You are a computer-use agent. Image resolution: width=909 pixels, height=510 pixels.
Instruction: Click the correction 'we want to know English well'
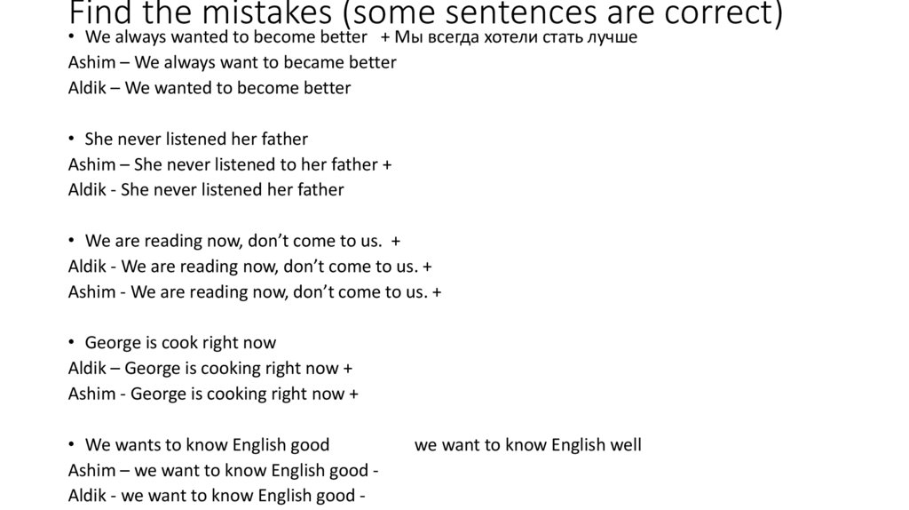[527, 445]
